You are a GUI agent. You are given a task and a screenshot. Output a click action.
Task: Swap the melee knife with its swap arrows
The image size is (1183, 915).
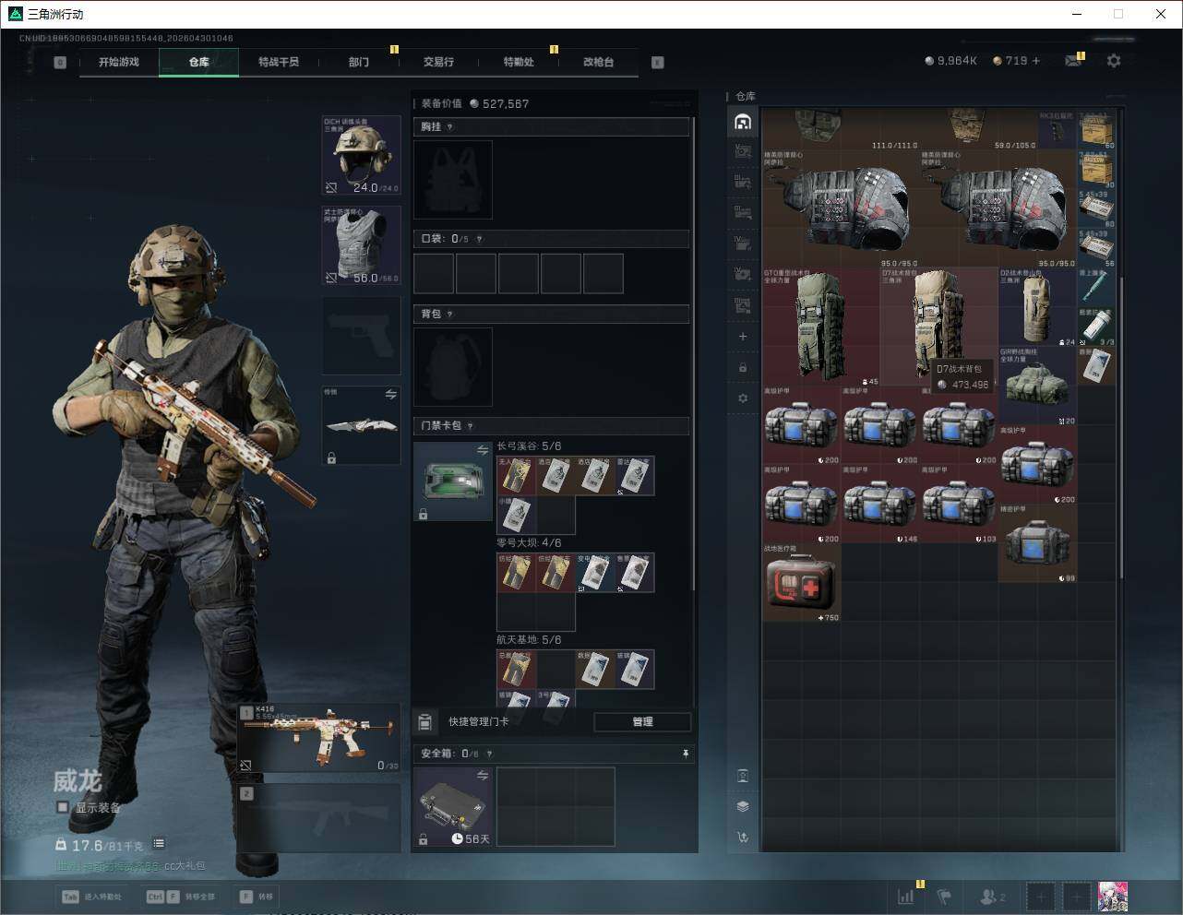[x=390, y=395]
